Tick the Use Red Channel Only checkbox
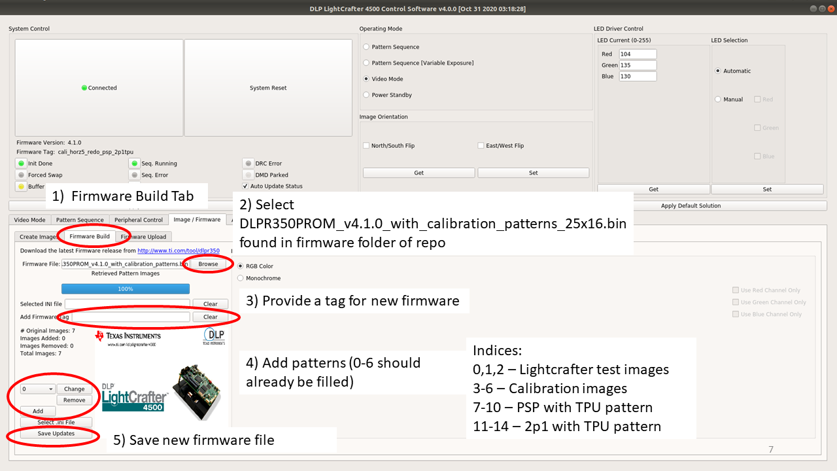This screenshot has width=837, height=471. point(736,290)
